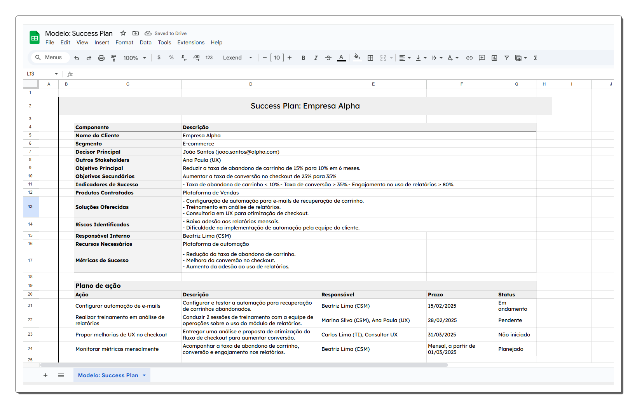Open the Edit menu

coord(65,42)
